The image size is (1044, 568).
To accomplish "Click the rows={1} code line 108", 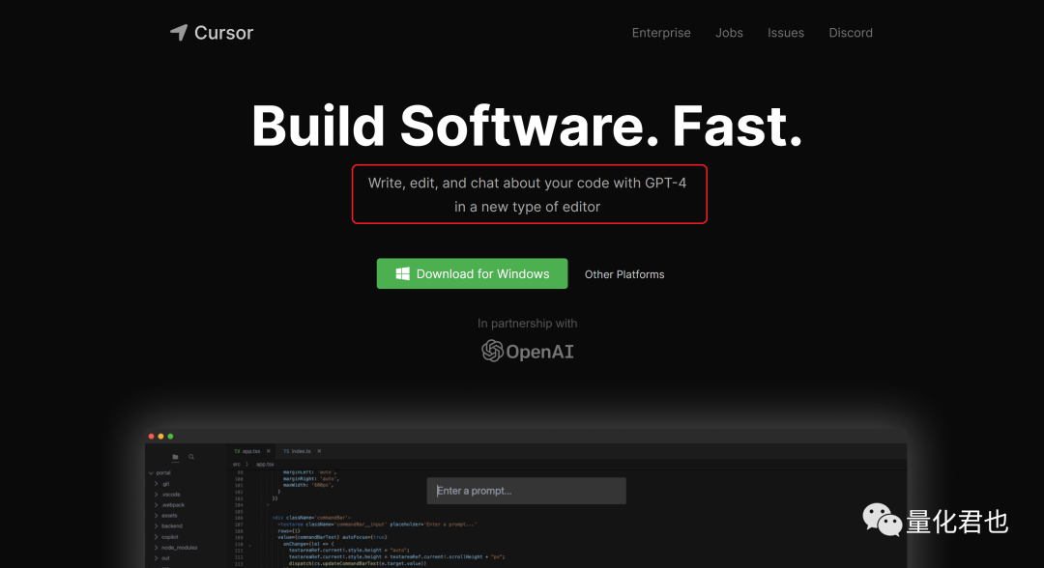I will pyautogui.click(x=289, y=530).
